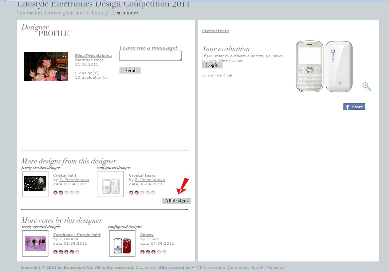
Task: Click the message text box
Action: (x=150, y=56)
